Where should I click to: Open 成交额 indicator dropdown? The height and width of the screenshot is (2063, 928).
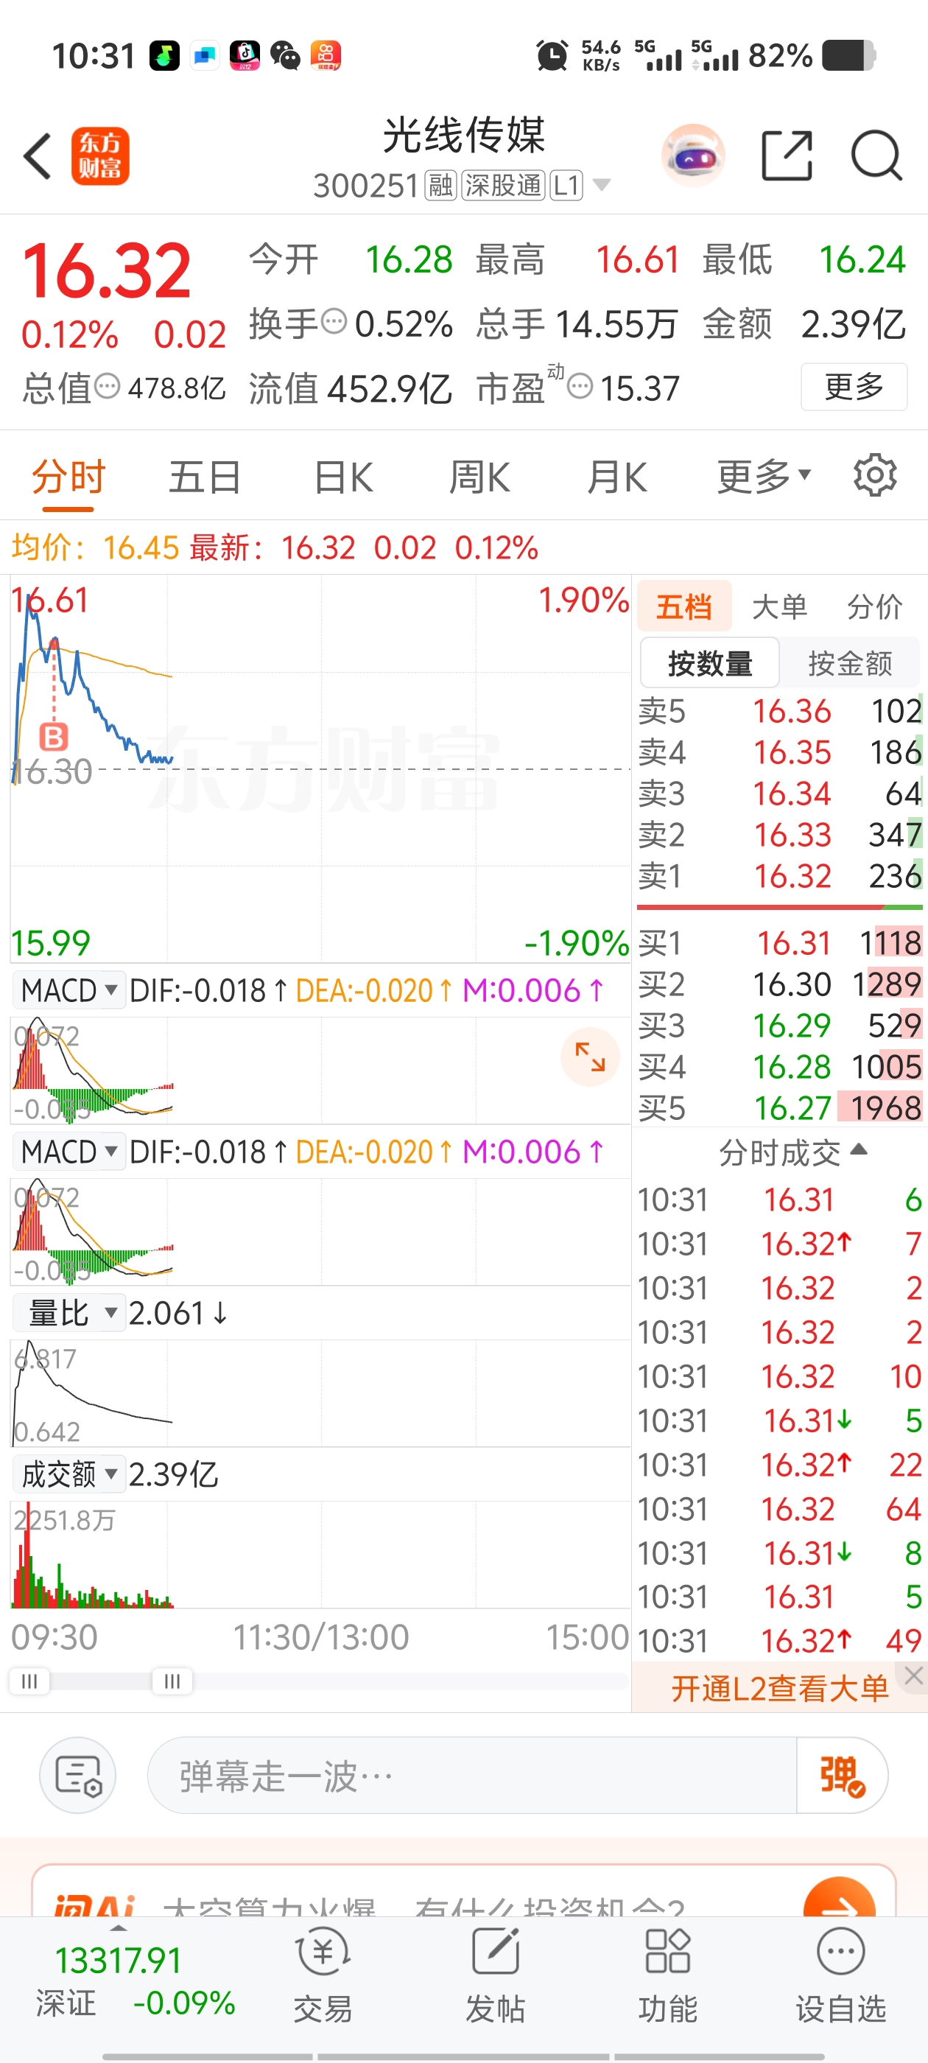[x=70, y=1474]
